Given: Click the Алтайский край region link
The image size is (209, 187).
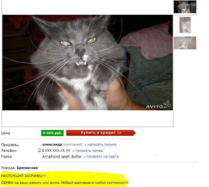Looking at the screenshot, I should [x=56, y=157].
